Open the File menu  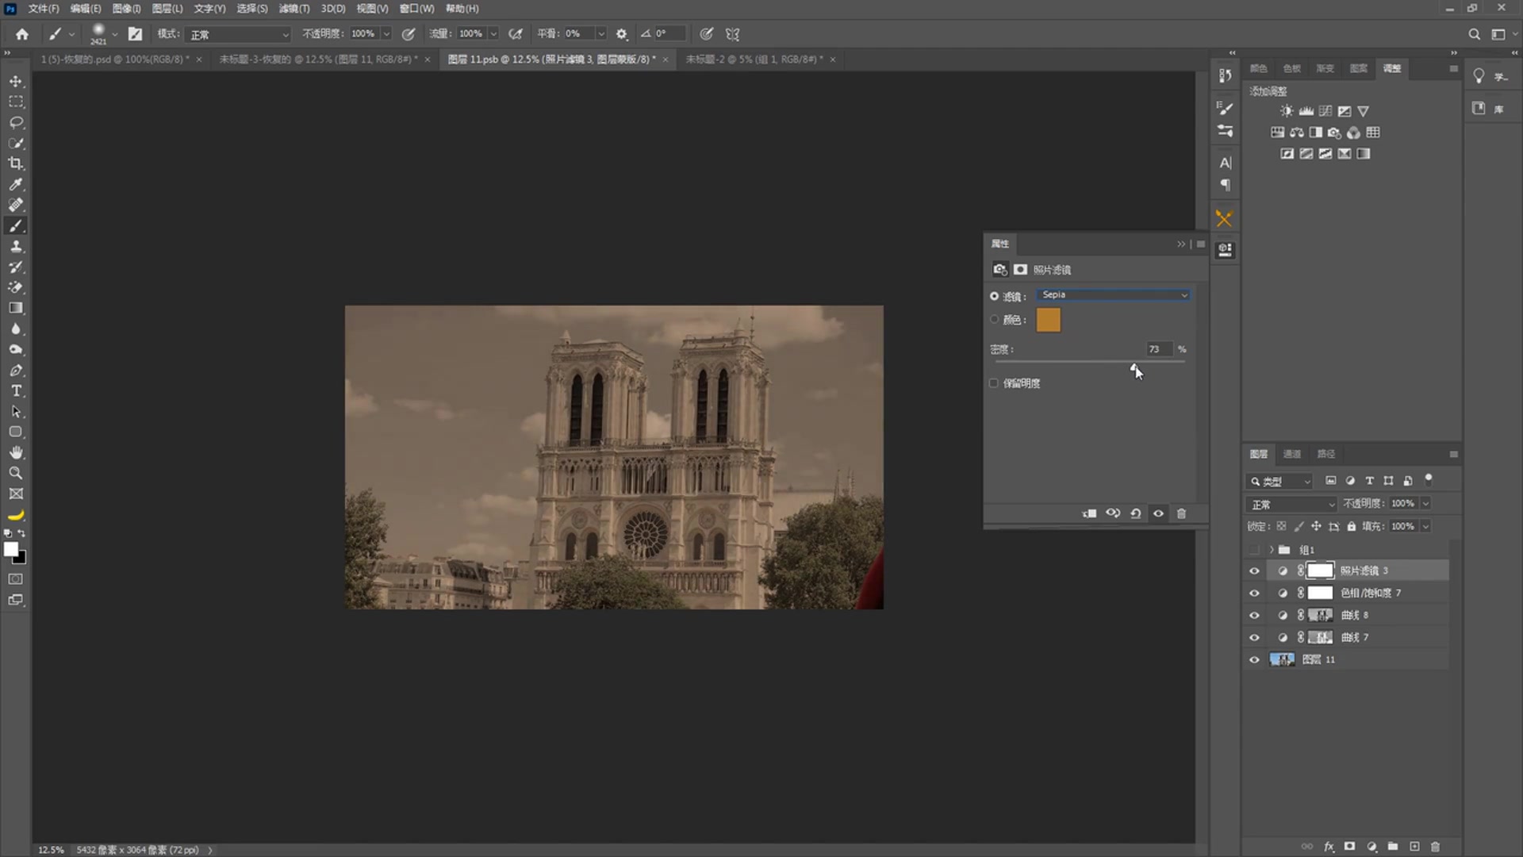(x=44, y=9)
